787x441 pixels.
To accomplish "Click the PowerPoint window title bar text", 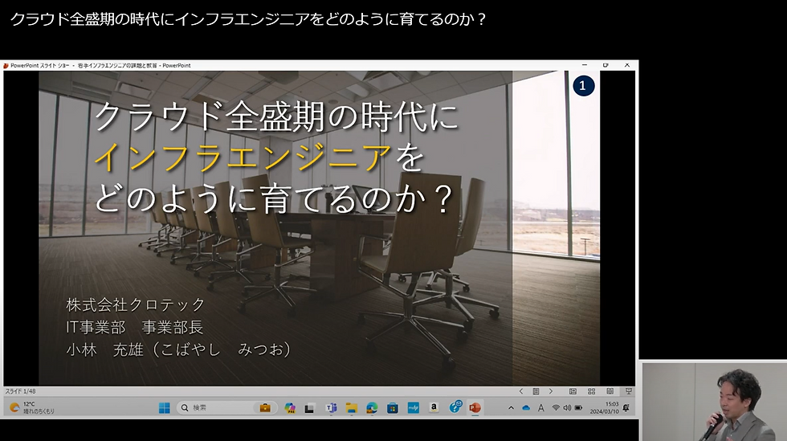I will point(100,65).
